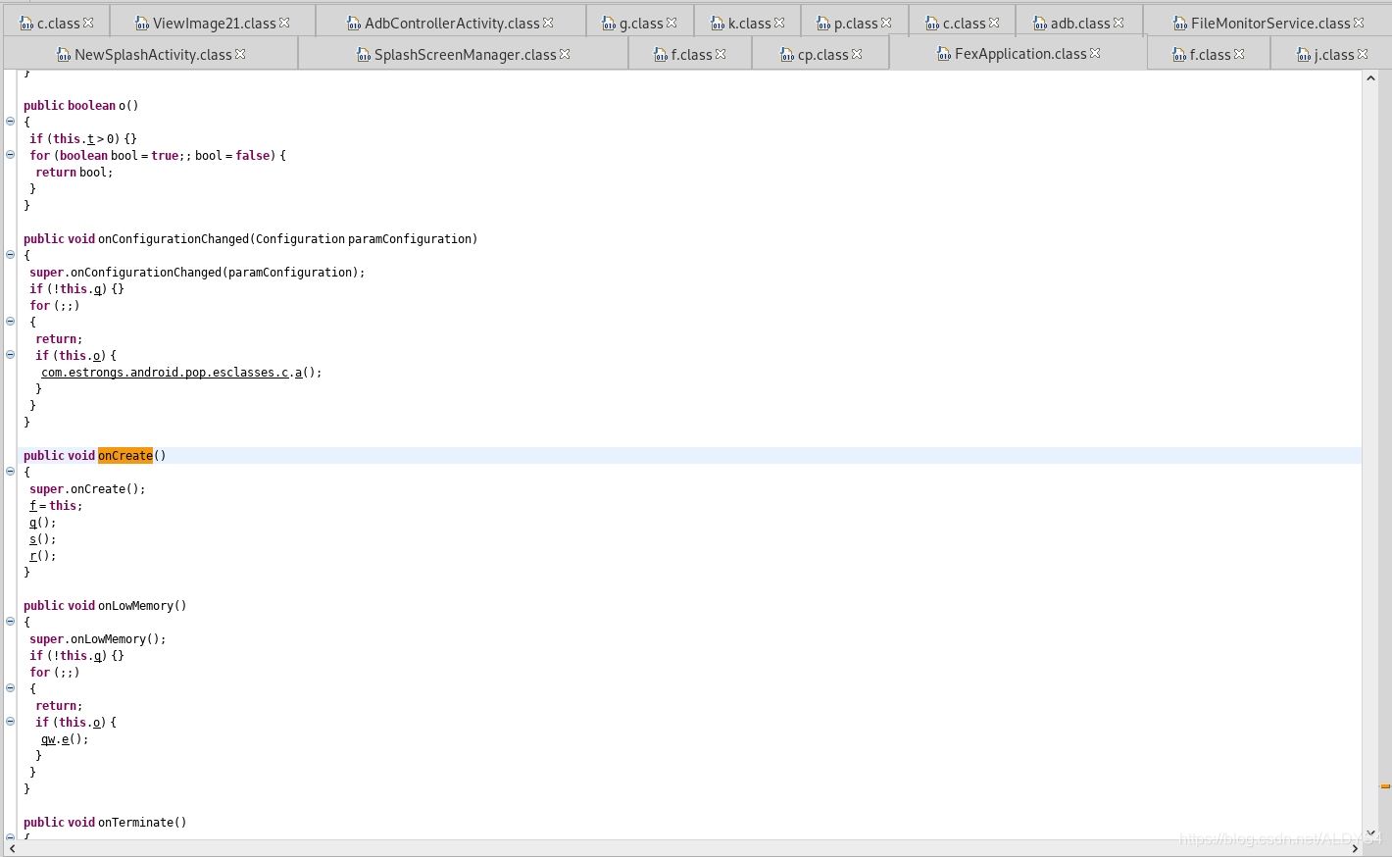Switch to the ViewImage21.class tab
Image resolution: width=1392 pixels, height=857 pixels.
click(x=214, y=24)
